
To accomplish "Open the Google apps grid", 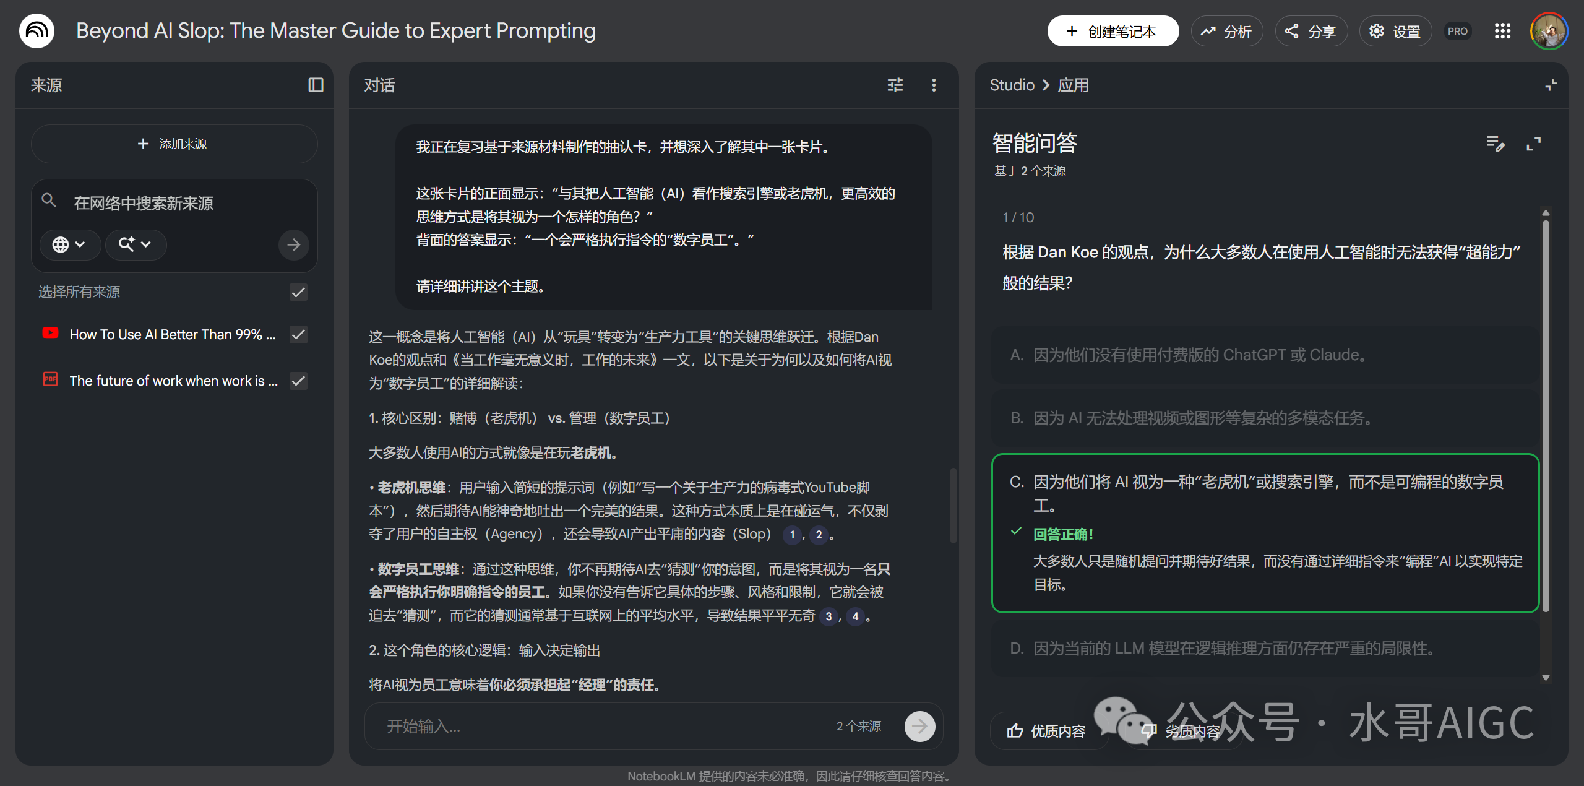I will point(1502,31).
